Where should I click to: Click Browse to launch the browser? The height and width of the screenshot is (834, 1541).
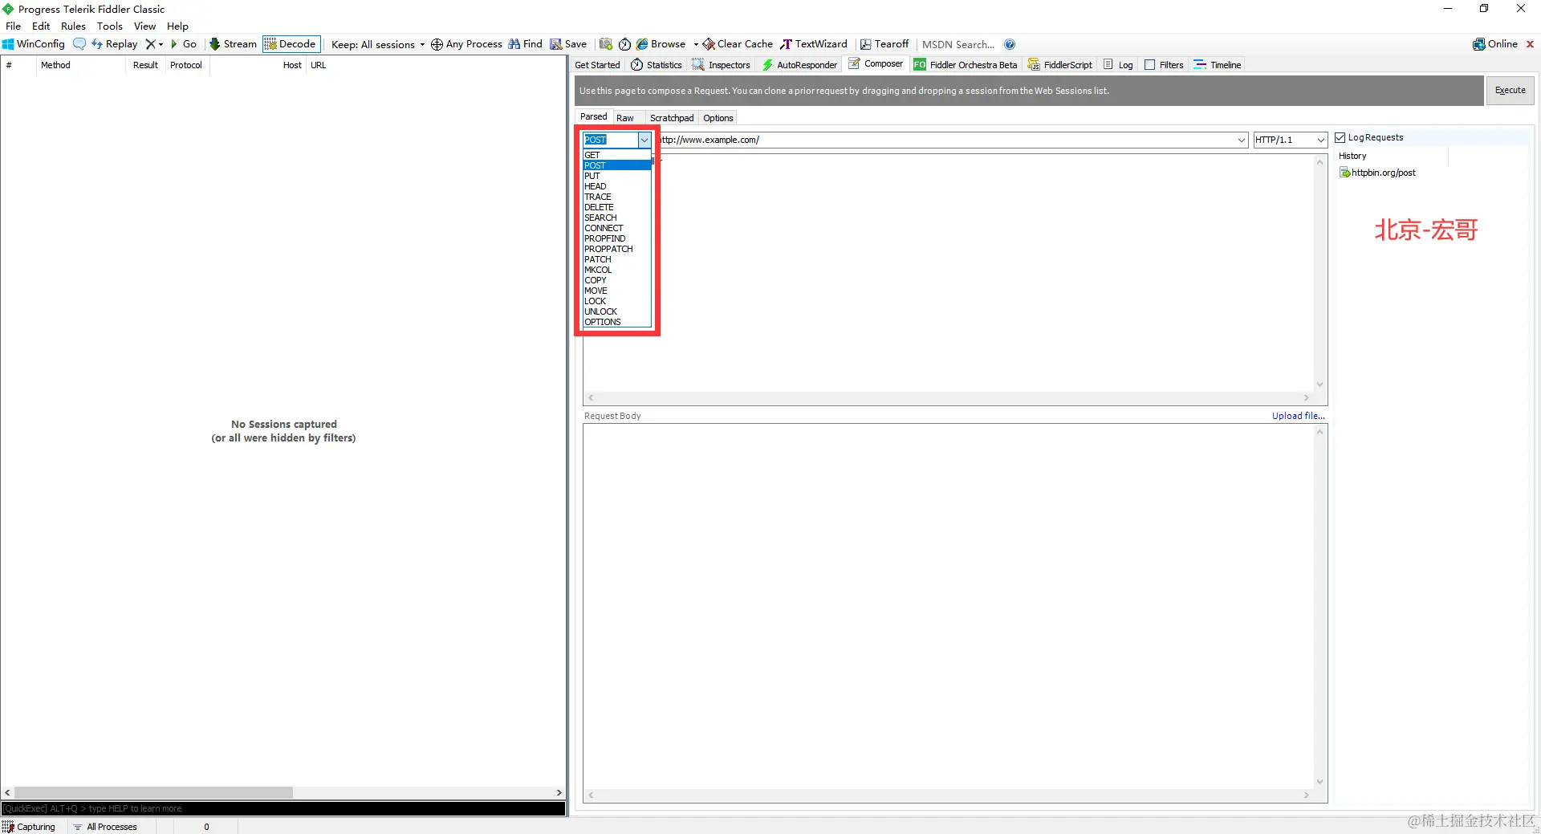pyautogui.click(x=661, y=44)
